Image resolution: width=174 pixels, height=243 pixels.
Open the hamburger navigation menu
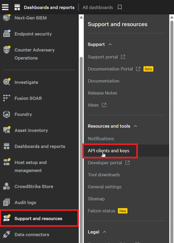tap(5, 7)
